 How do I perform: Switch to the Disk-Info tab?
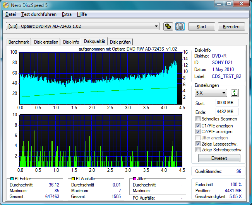click(x=71, y=42)
